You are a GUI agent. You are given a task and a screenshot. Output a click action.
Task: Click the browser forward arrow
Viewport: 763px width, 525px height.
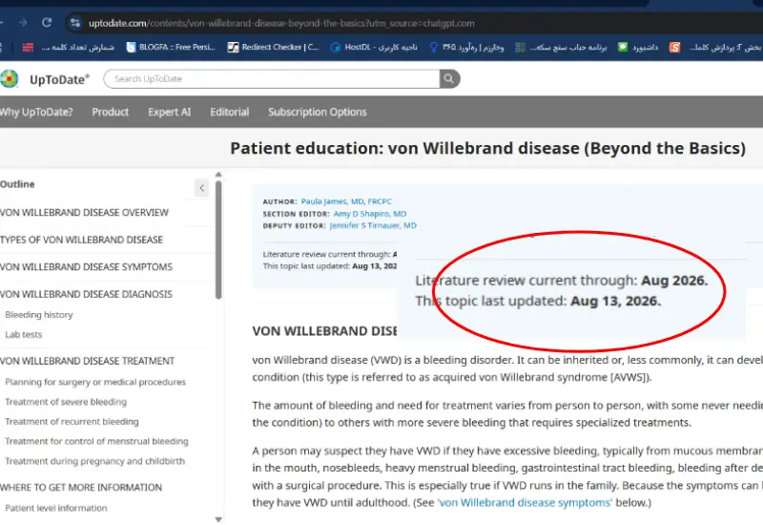point(23,22)
